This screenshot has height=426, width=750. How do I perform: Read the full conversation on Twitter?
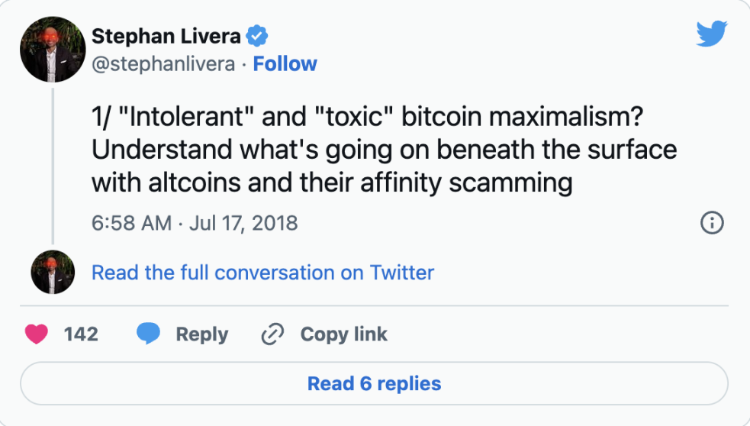[262, 273]
